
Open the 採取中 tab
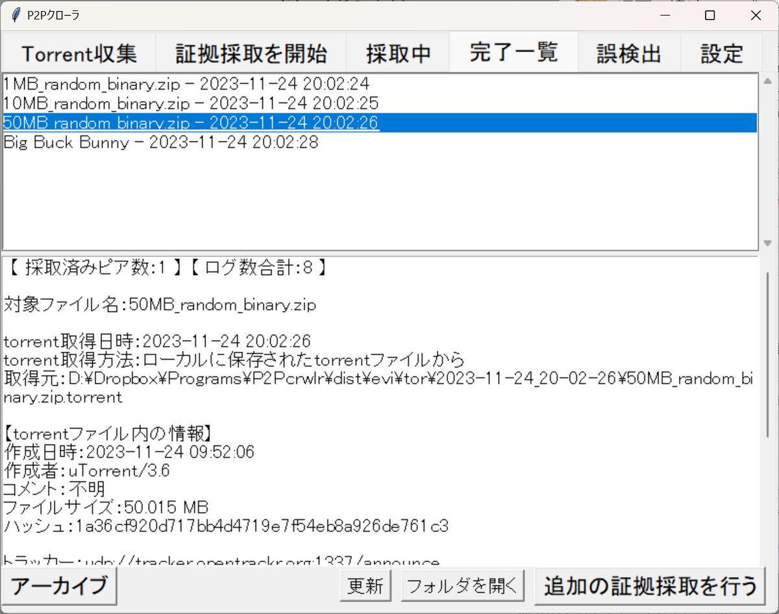tap(398, 53)
